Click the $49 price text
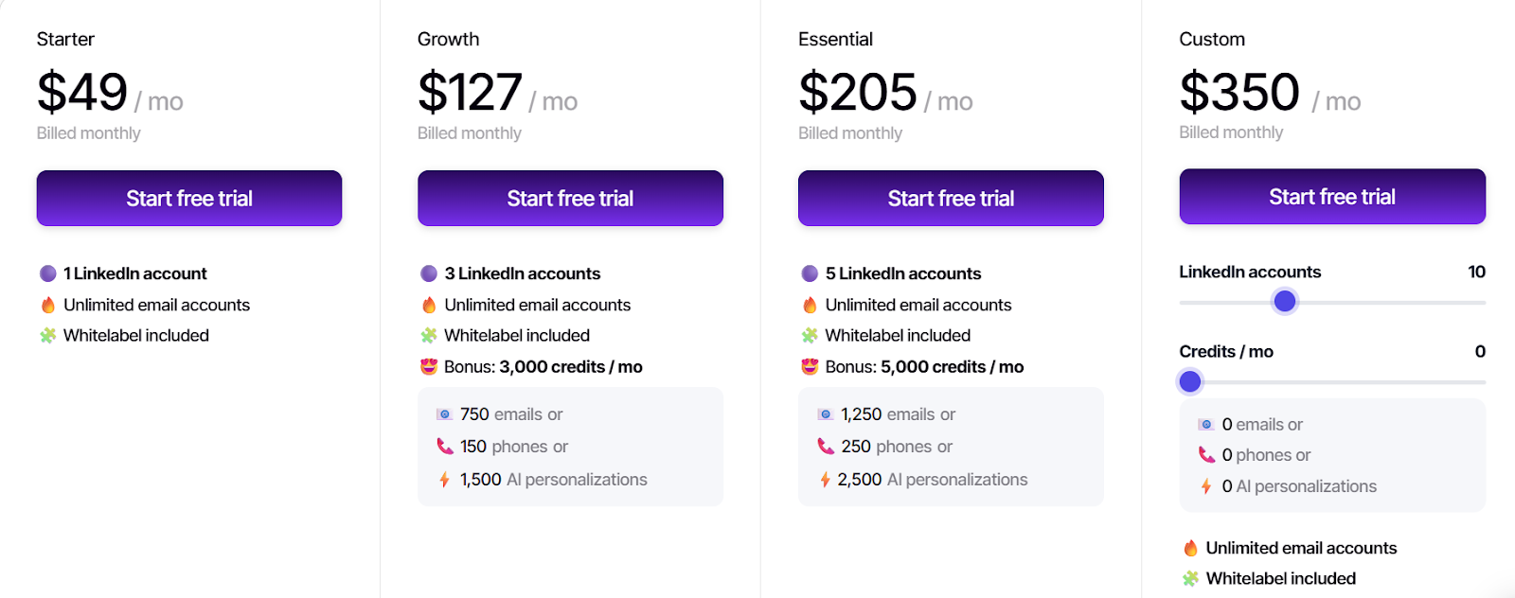Viewport: 1515px width, 598px height. coord(81,92)
